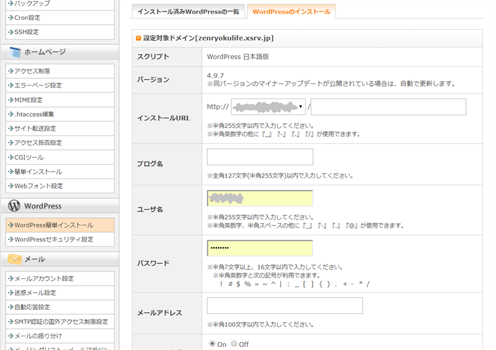Click the ホームページ section header text
Viewport: 496px width, 350px height.
click(45, 52)
